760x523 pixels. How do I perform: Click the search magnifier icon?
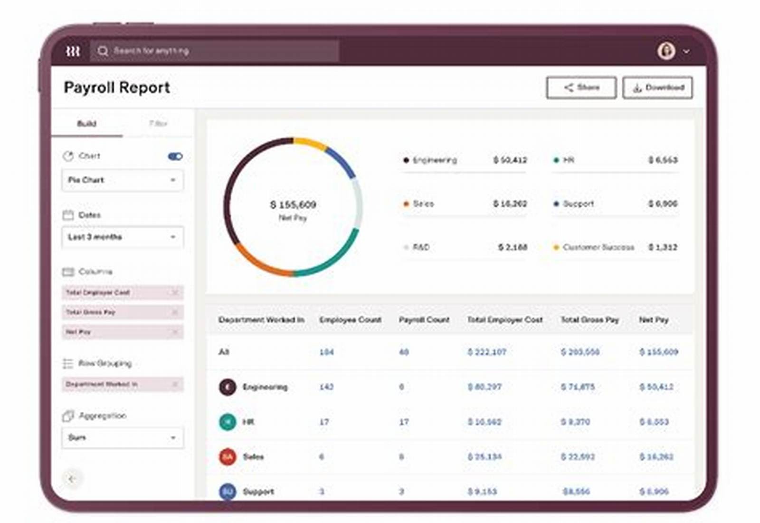pyautogui.click(x=103, y=51)
